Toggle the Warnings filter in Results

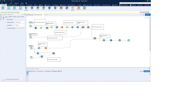pos(47,71)
